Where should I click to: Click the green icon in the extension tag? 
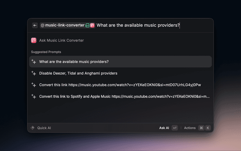87,25
